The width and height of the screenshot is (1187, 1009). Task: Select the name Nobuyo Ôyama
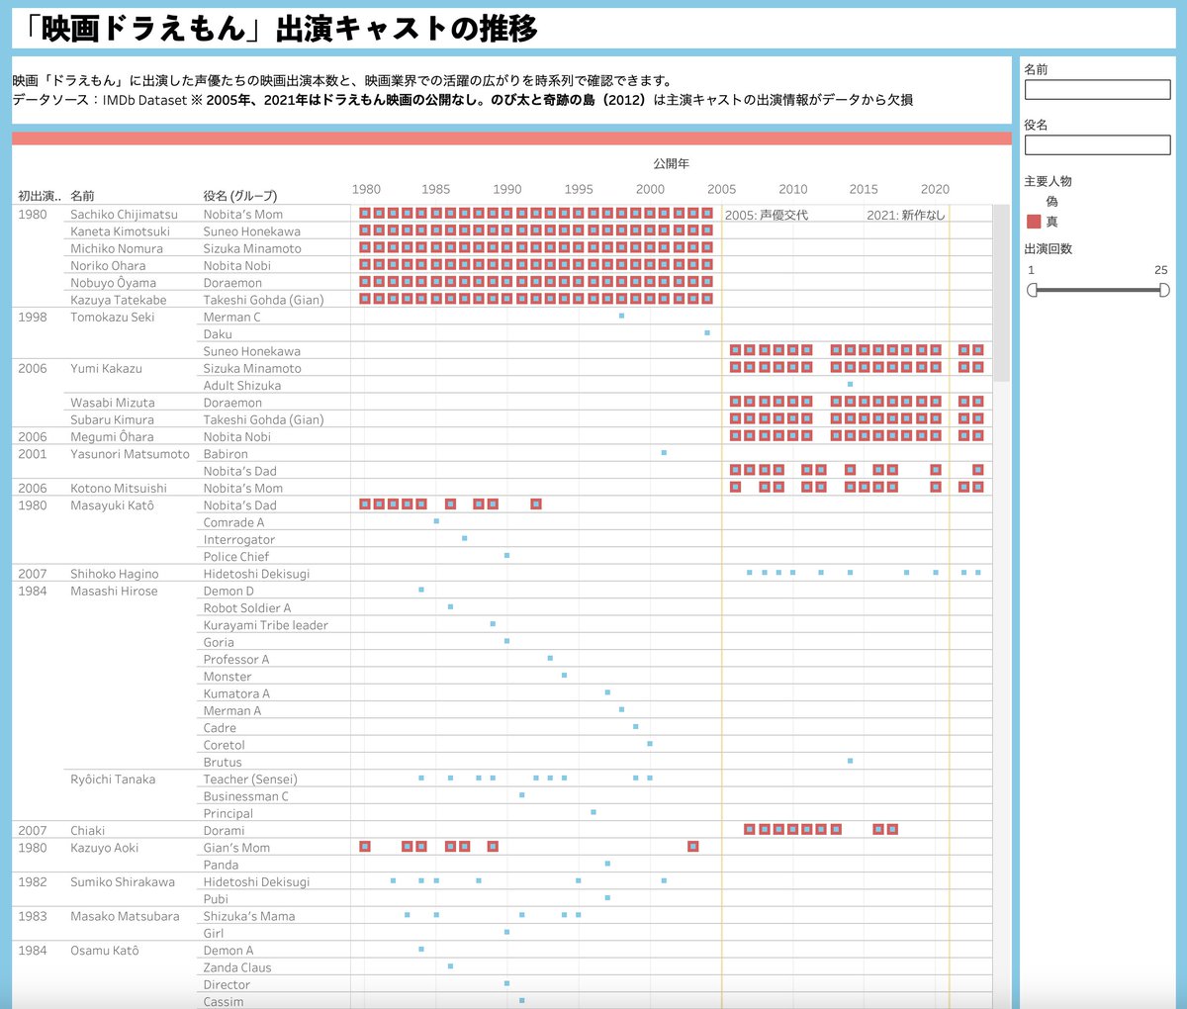[x=113, y=283]
